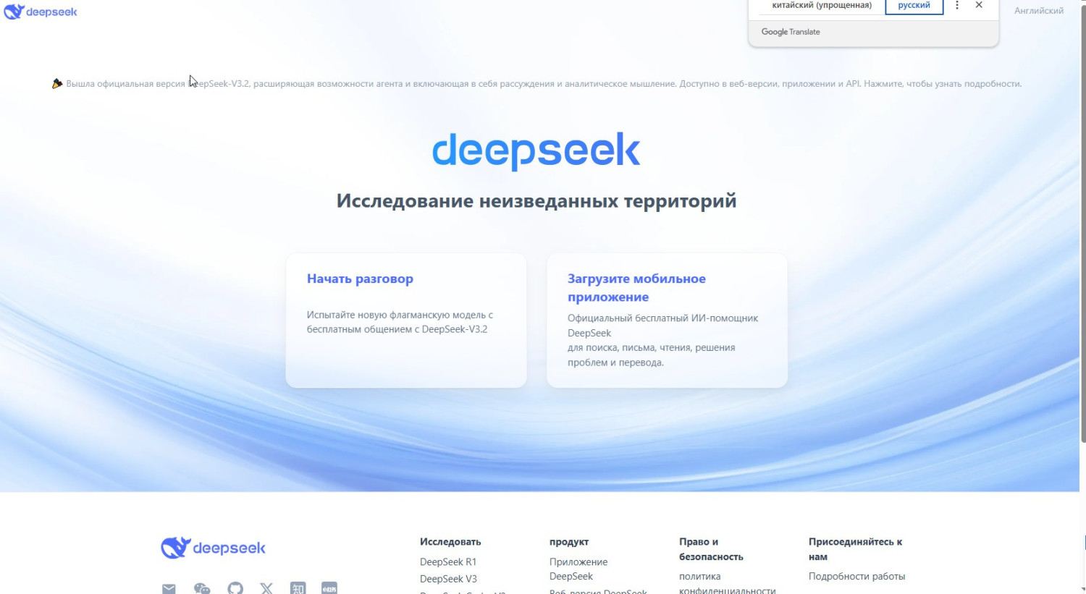Open the DeepSeek-V3.2 release announcement banner

pyautogui.click(x=543, y=84)
